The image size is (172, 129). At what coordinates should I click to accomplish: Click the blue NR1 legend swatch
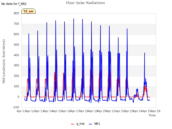(90, 124)
